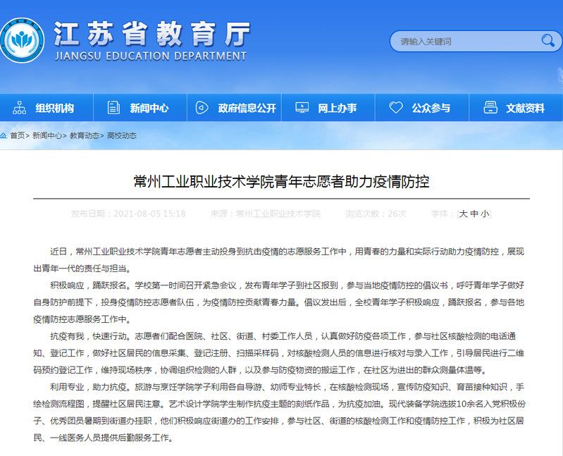Click the 江苏省教育厅 site title text
The image size is (563, 456).
pos(151,33)
